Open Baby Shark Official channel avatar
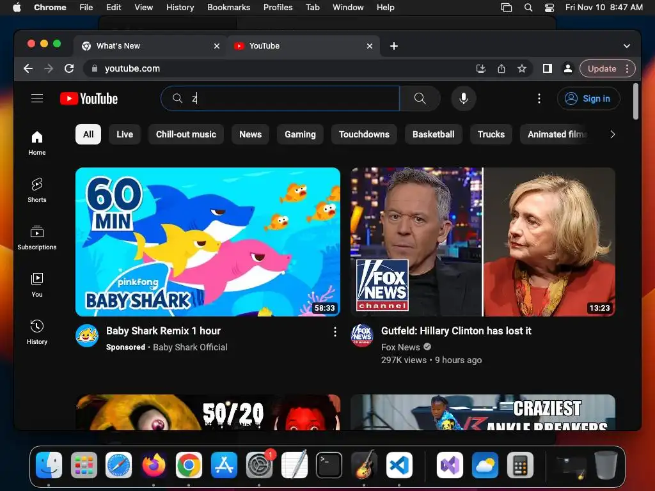The height and width of the screenshot is (491, 655). tap(87, 336)
